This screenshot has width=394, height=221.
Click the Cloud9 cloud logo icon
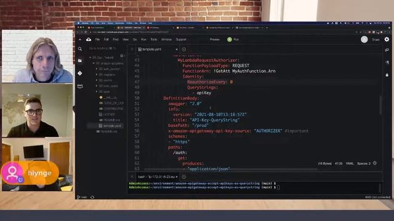click(x=89, y=39)
